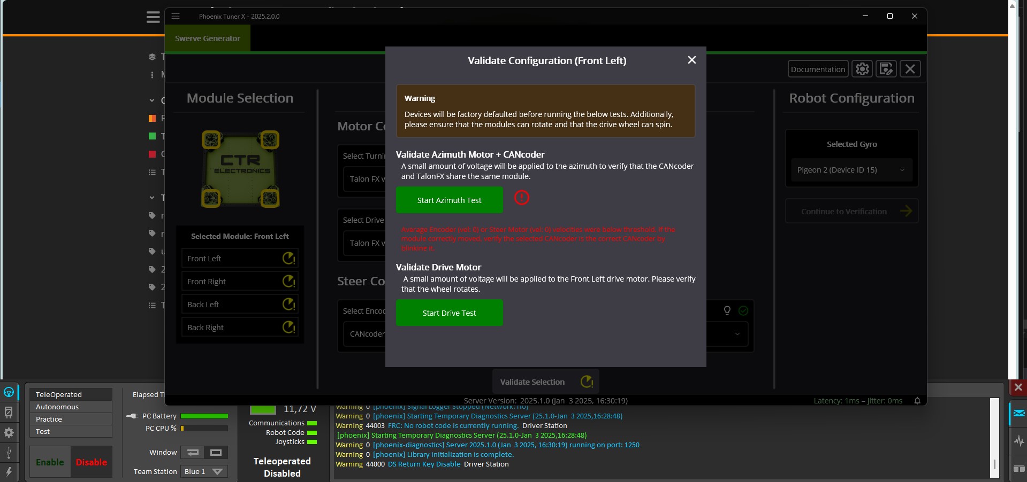Show Driver Station Both panel tab icon
The height and width of the screenshot is (482, 1027).
click(1019, 469)
